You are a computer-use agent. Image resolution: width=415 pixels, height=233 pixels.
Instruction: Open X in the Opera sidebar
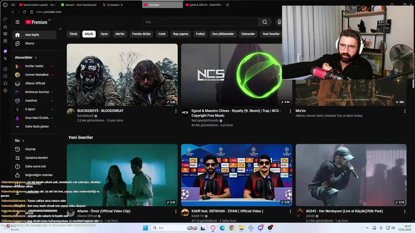(5, 59)
